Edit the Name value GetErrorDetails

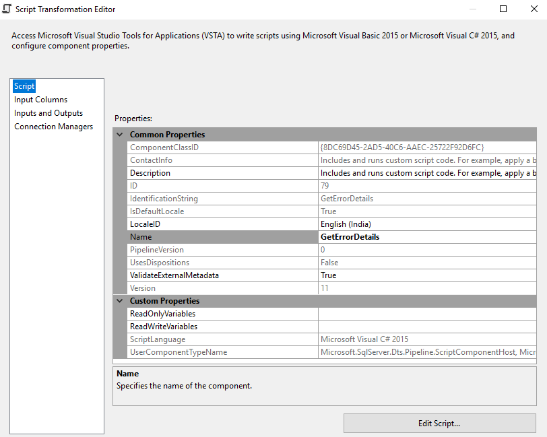(x=431, y=237)
